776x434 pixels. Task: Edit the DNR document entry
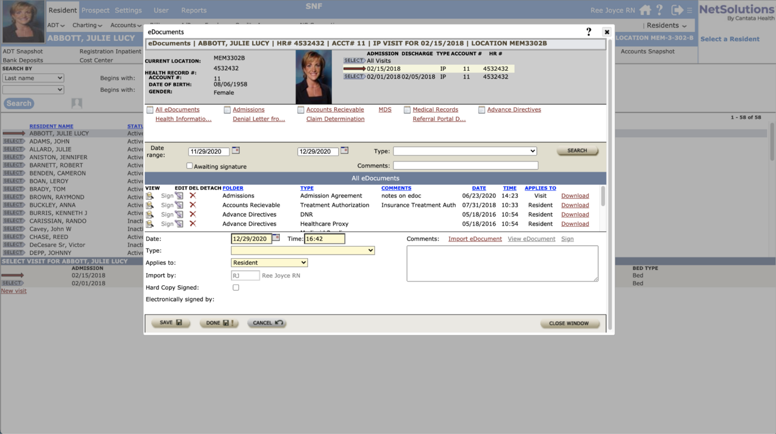pyautogui.click(x=179, y=214)
